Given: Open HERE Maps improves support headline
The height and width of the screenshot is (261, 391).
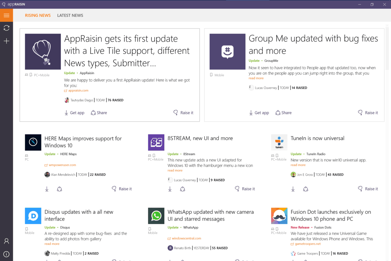Looking at the screenshot, I should click(83, 142).
